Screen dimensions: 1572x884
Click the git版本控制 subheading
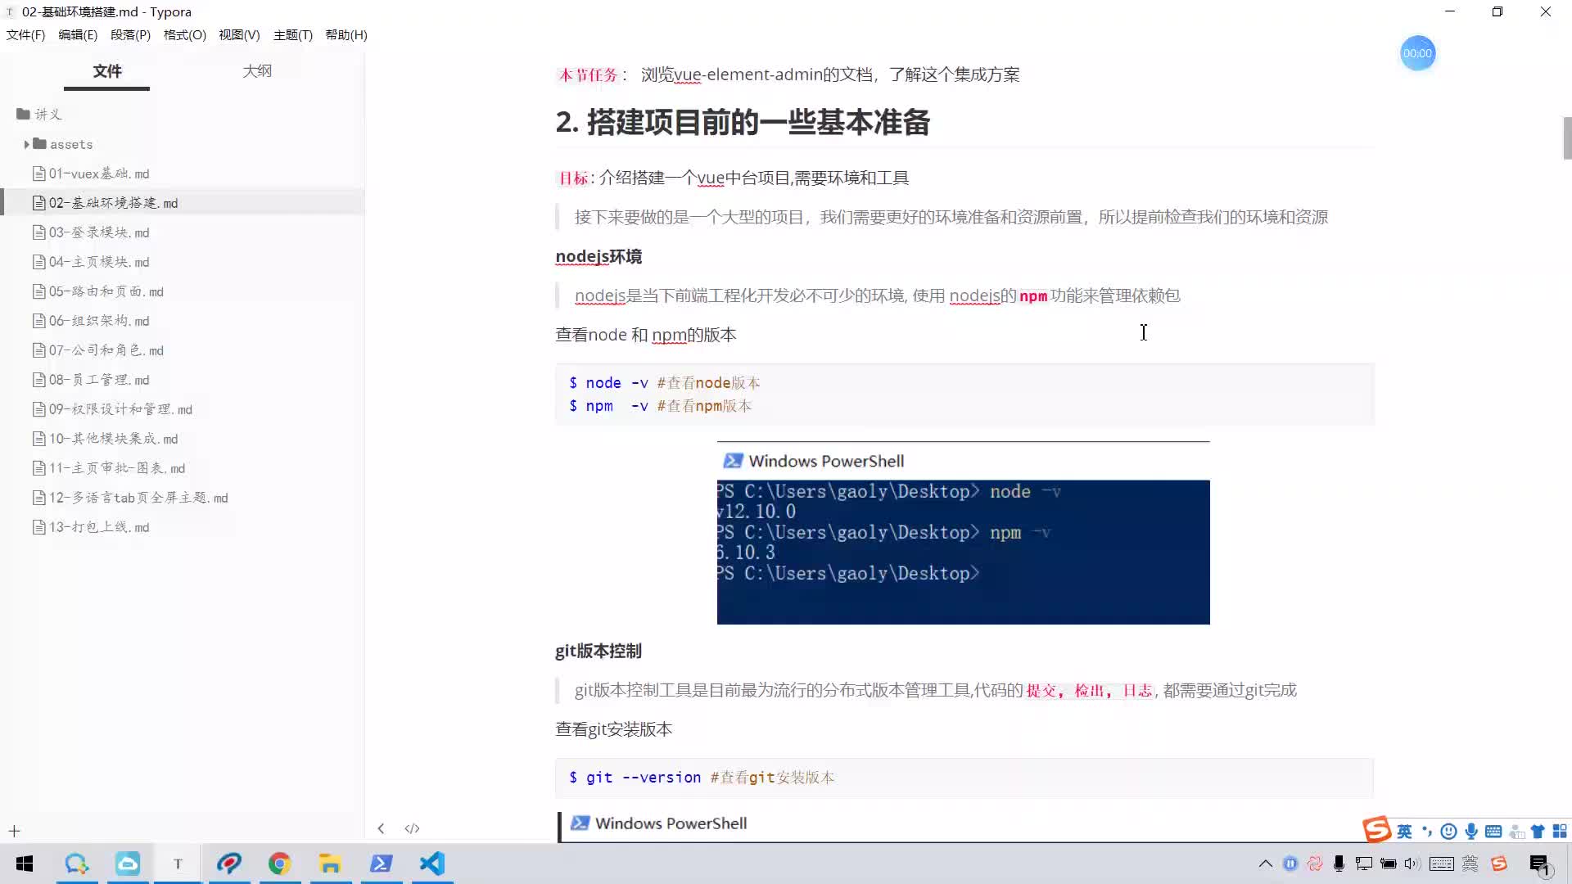[599, 651]
